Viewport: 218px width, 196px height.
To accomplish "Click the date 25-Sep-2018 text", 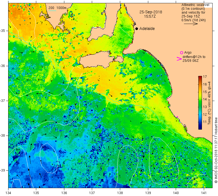I will tap(151, 12).
